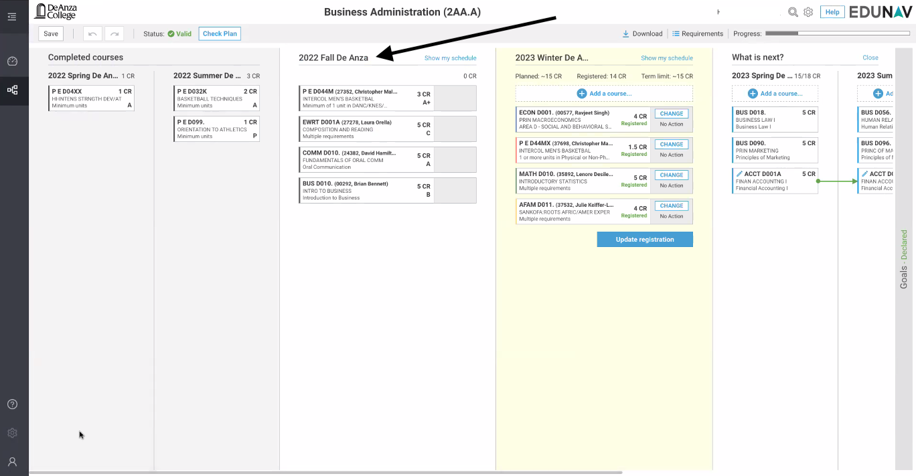Screen dimensions: 916x476
Task: Click Show my schedule for 2022 Fall
Action: click(450, 58)
